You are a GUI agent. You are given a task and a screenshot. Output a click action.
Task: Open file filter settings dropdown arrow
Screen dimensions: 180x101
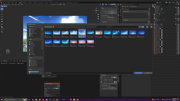click(149, 27)
